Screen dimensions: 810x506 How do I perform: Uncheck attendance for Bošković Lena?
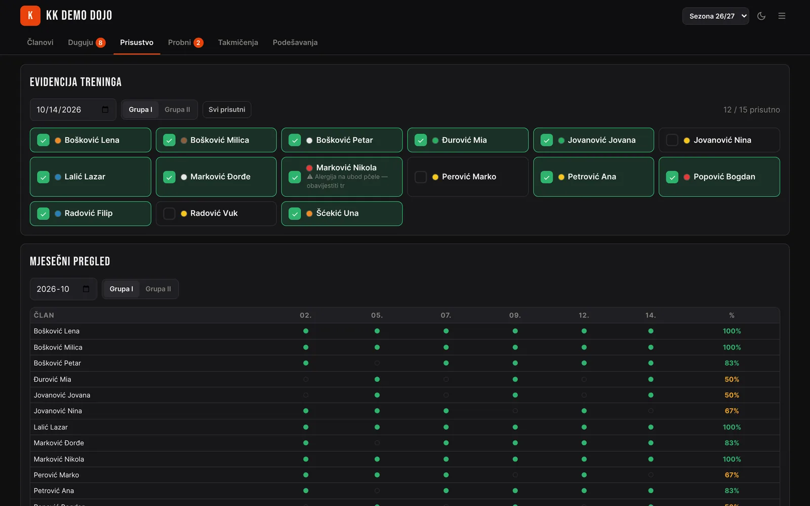44,140
